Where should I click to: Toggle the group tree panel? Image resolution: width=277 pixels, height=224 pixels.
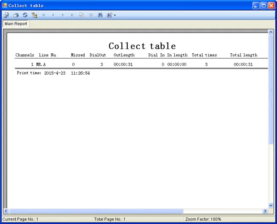click(x=35, y=15)
